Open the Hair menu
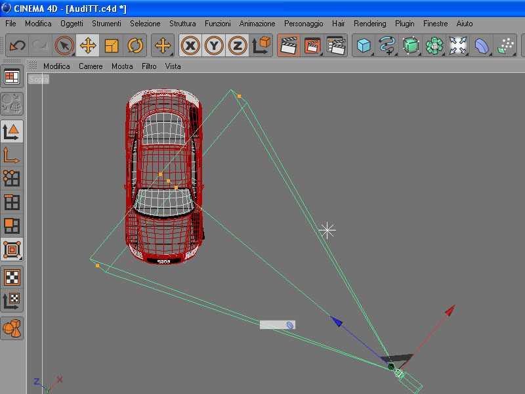 coord(338,24)
